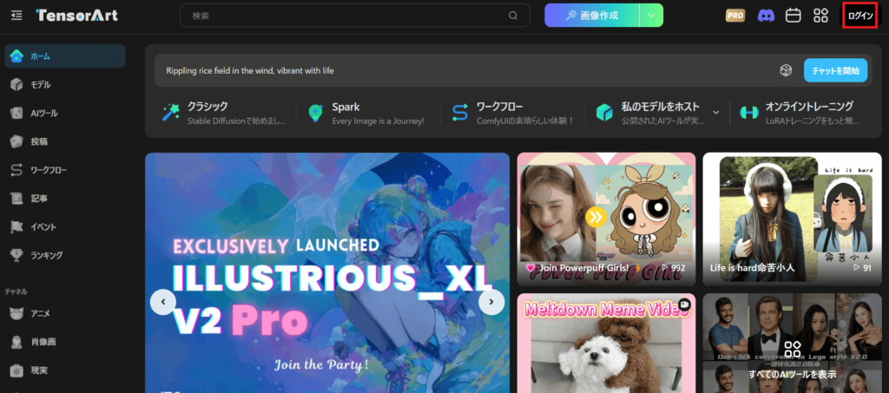This screenshot has width=889, height=393.
Task: Open the calendar icon in header
Action: coord(794,16)
